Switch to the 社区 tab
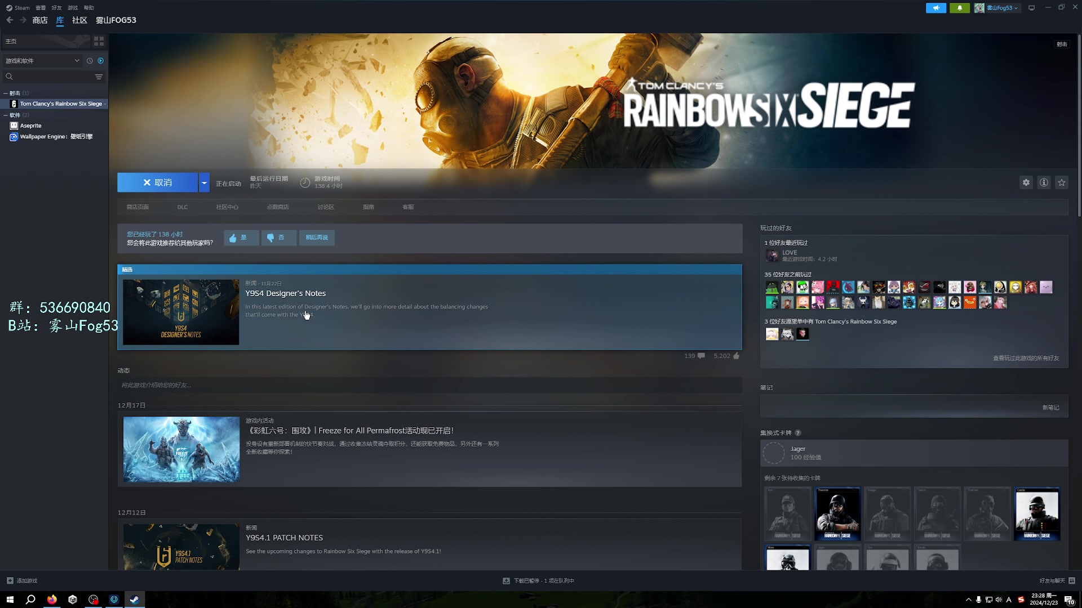The height and width of the screenshot is (608, 1082). click(x=79, y=20)
